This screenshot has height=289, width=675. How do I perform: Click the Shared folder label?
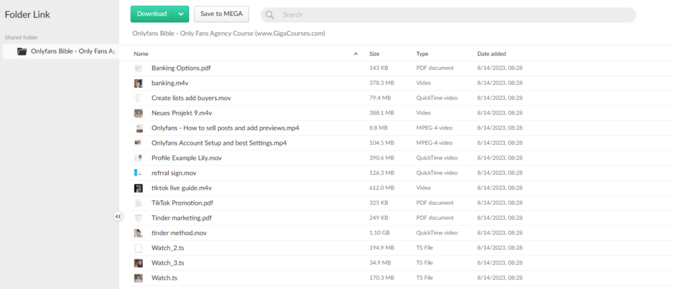pyautogui.click(x=21, y=38)
